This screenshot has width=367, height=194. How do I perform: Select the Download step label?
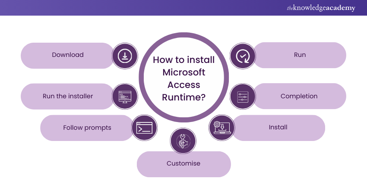click(68, 55)
